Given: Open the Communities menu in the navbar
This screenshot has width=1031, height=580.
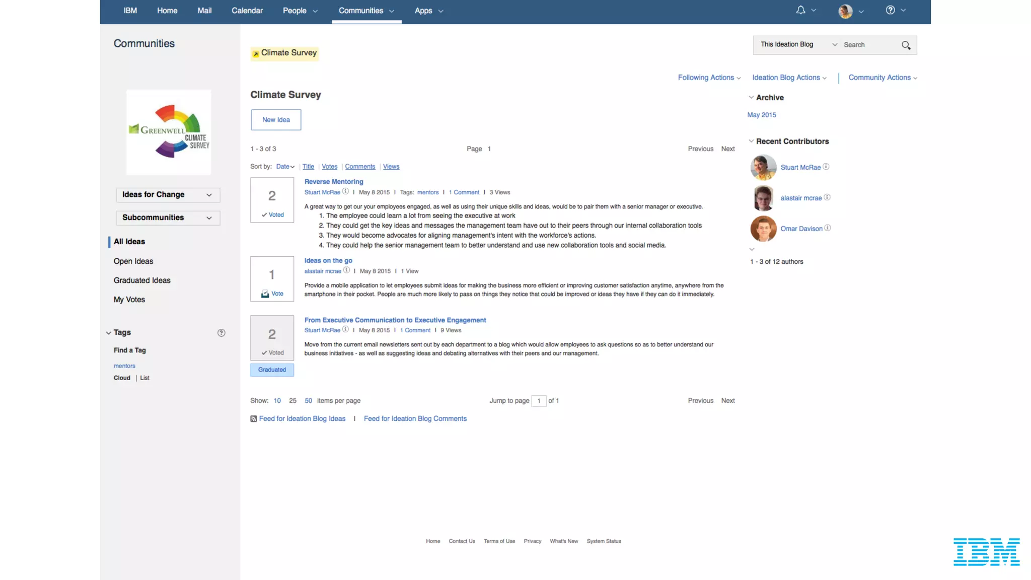Looking at the screenshot, I should coord(366,11).
